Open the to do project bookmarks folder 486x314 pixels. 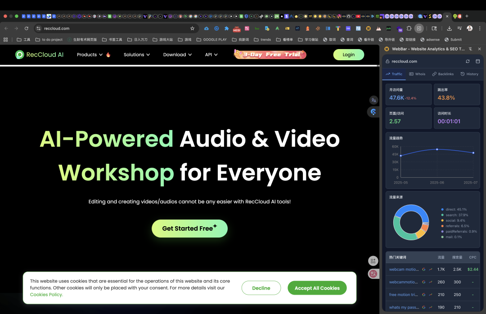(49, 40)
